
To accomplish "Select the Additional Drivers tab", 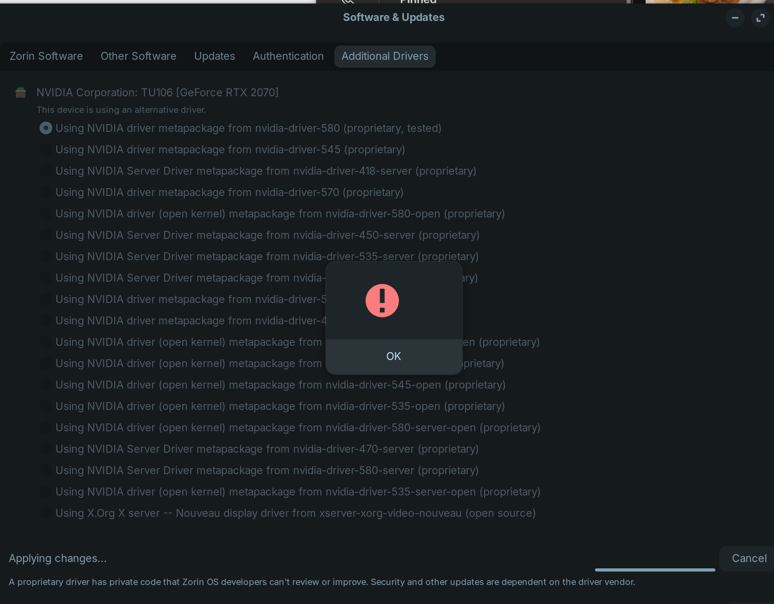I will [385, 56].
